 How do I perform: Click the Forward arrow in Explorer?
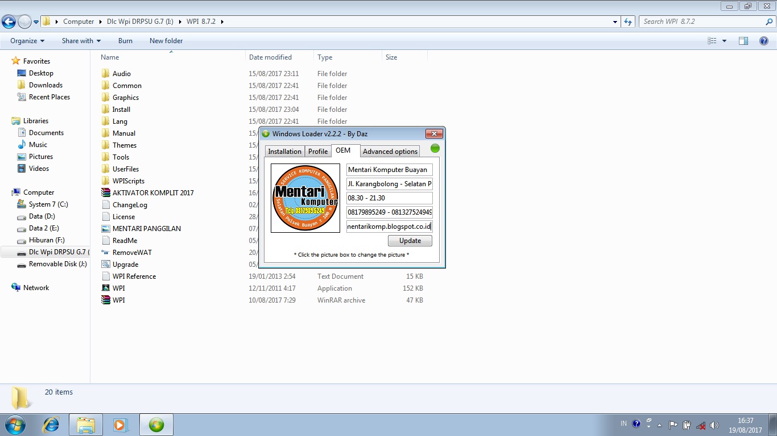point(24,22)
